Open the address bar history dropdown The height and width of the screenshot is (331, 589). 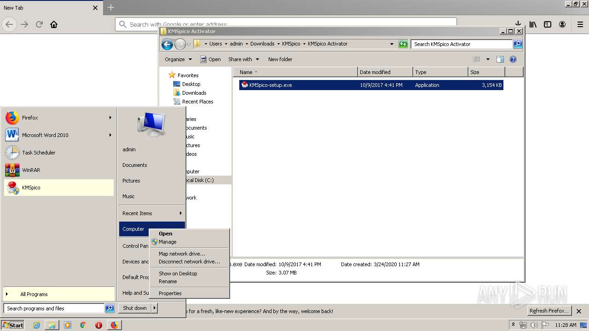pyautogui.click(x=392, y=44)
